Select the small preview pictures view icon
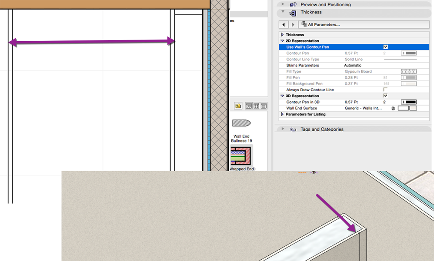This screenshot has height=261, width=434. 256,106
